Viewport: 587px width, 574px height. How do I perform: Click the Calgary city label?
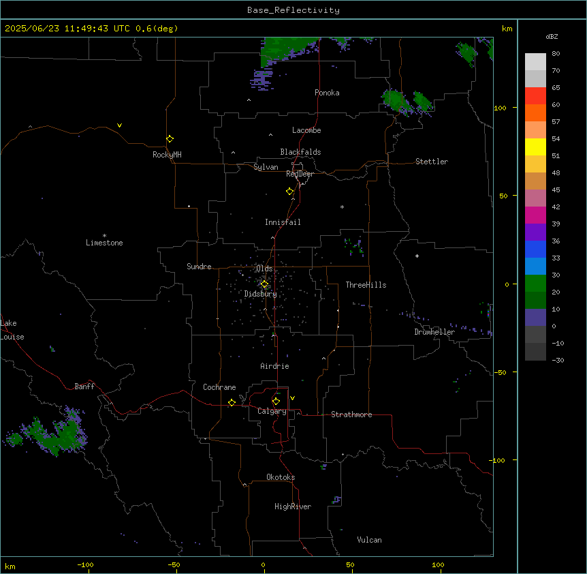click(272, 411)
